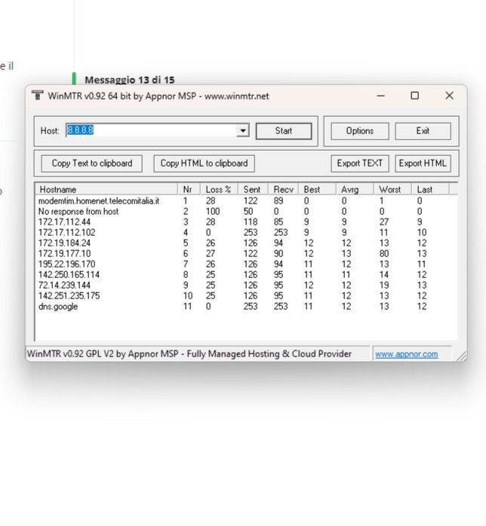Click the window resize grip corner
Screen dimensions: 486x526
tap(462, 356)
